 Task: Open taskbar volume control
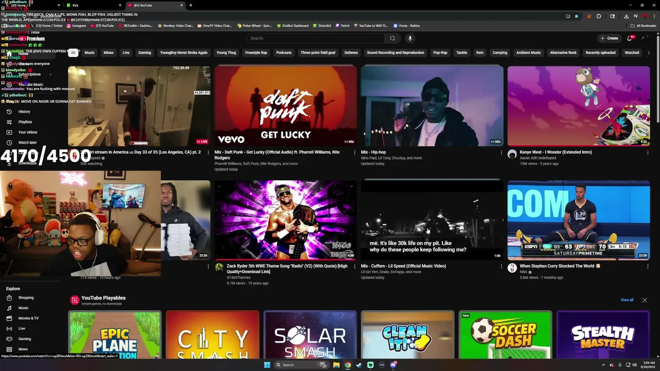[635, 365]
